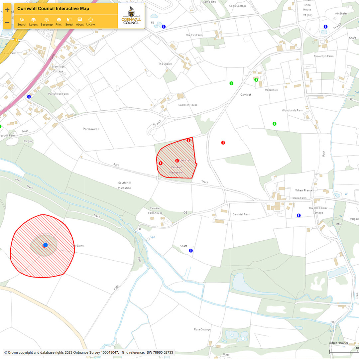Click the South Hill Plantation label

124,185
